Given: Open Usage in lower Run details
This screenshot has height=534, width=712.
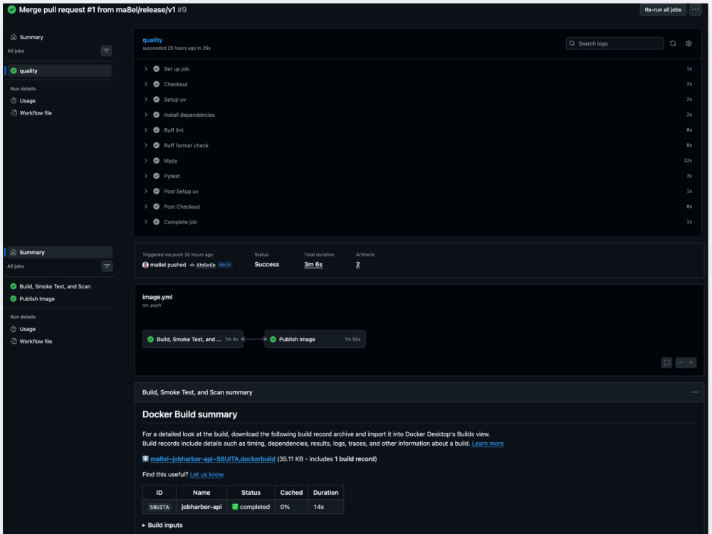Looking at the screenshot, I should tap(27, 329).
